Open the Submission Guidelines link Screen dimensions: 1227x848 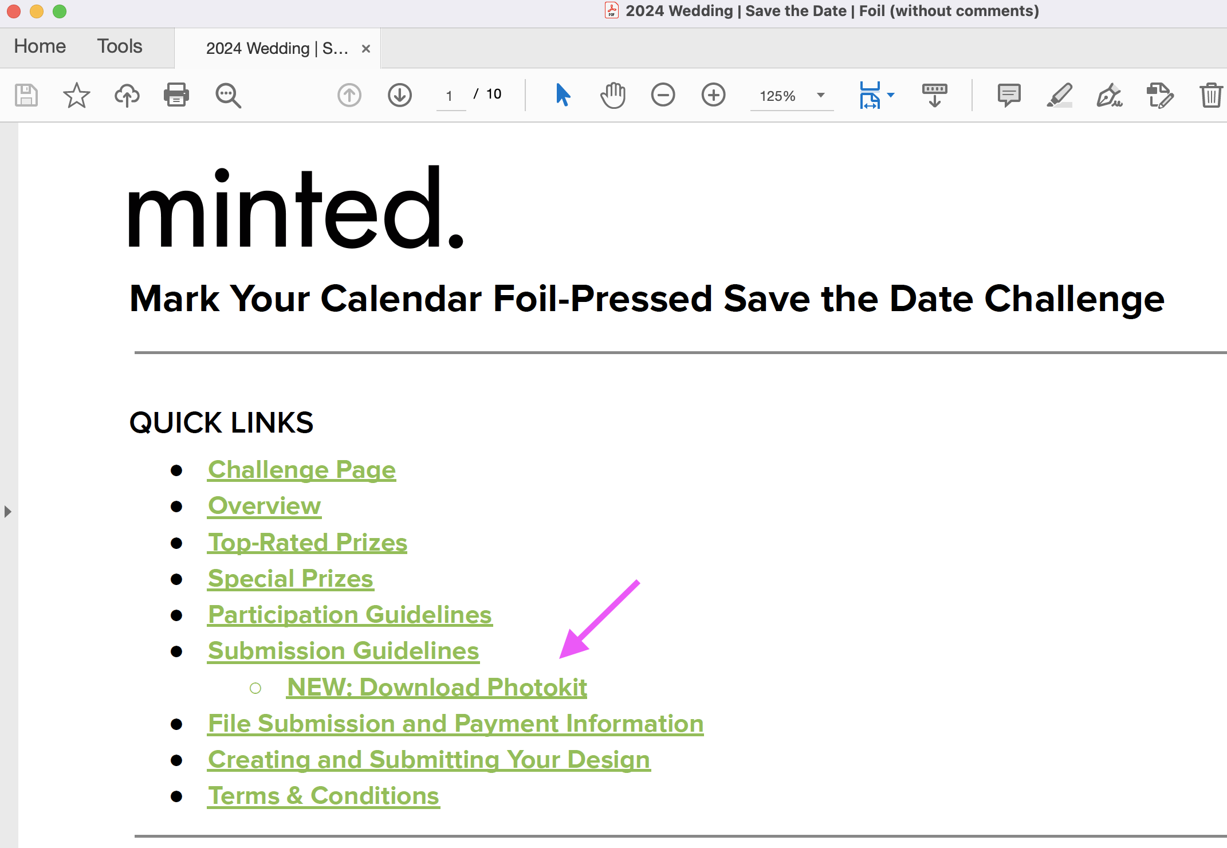(x=344, y=651)
